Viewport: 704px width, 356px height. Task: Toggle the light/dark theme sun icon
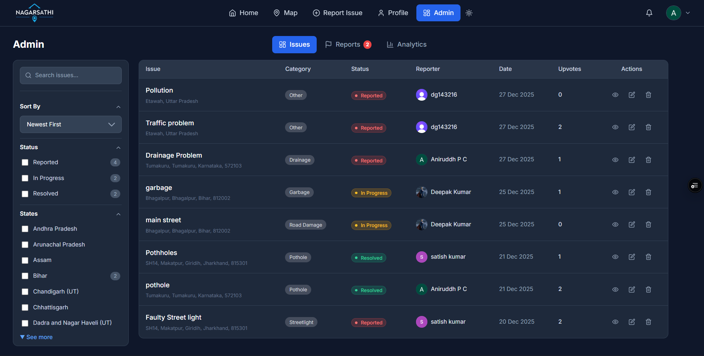coord(469,13)
